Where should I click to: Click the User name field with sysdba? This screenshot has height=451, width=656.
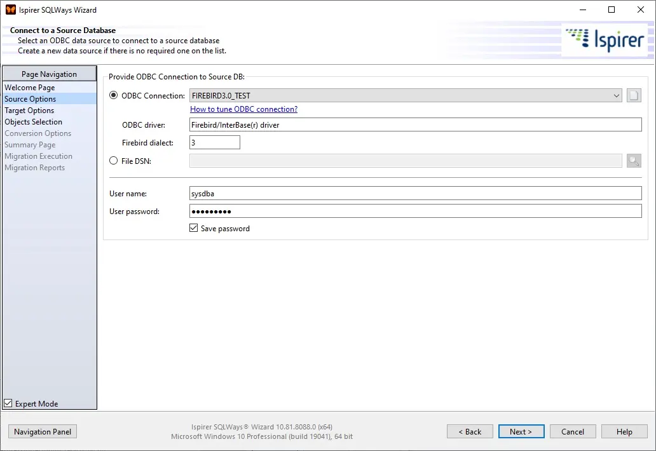point(416,194)
